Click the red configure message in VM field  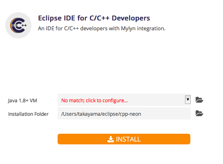(94, 101)
